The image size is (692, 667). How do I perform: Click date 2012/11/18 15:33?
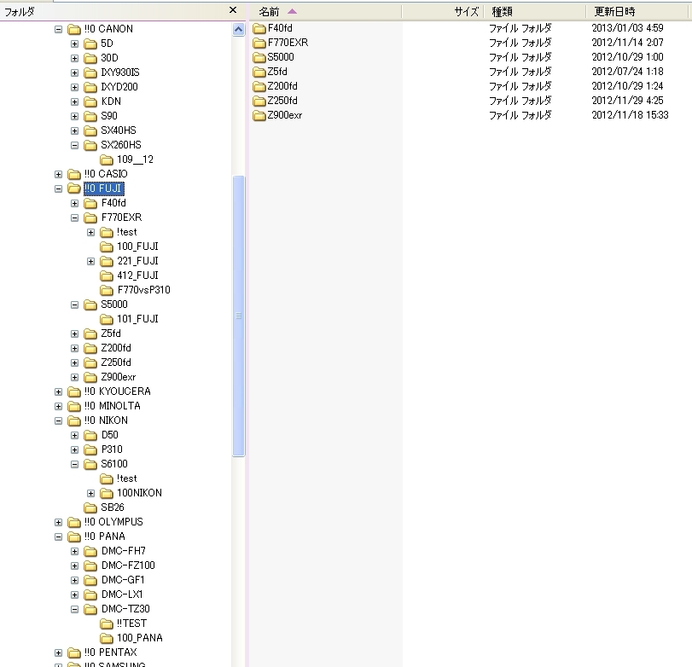(x=630, y=115)
